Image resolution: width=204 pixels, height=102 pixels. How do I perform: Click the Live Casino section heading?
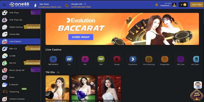pos(53,49)
